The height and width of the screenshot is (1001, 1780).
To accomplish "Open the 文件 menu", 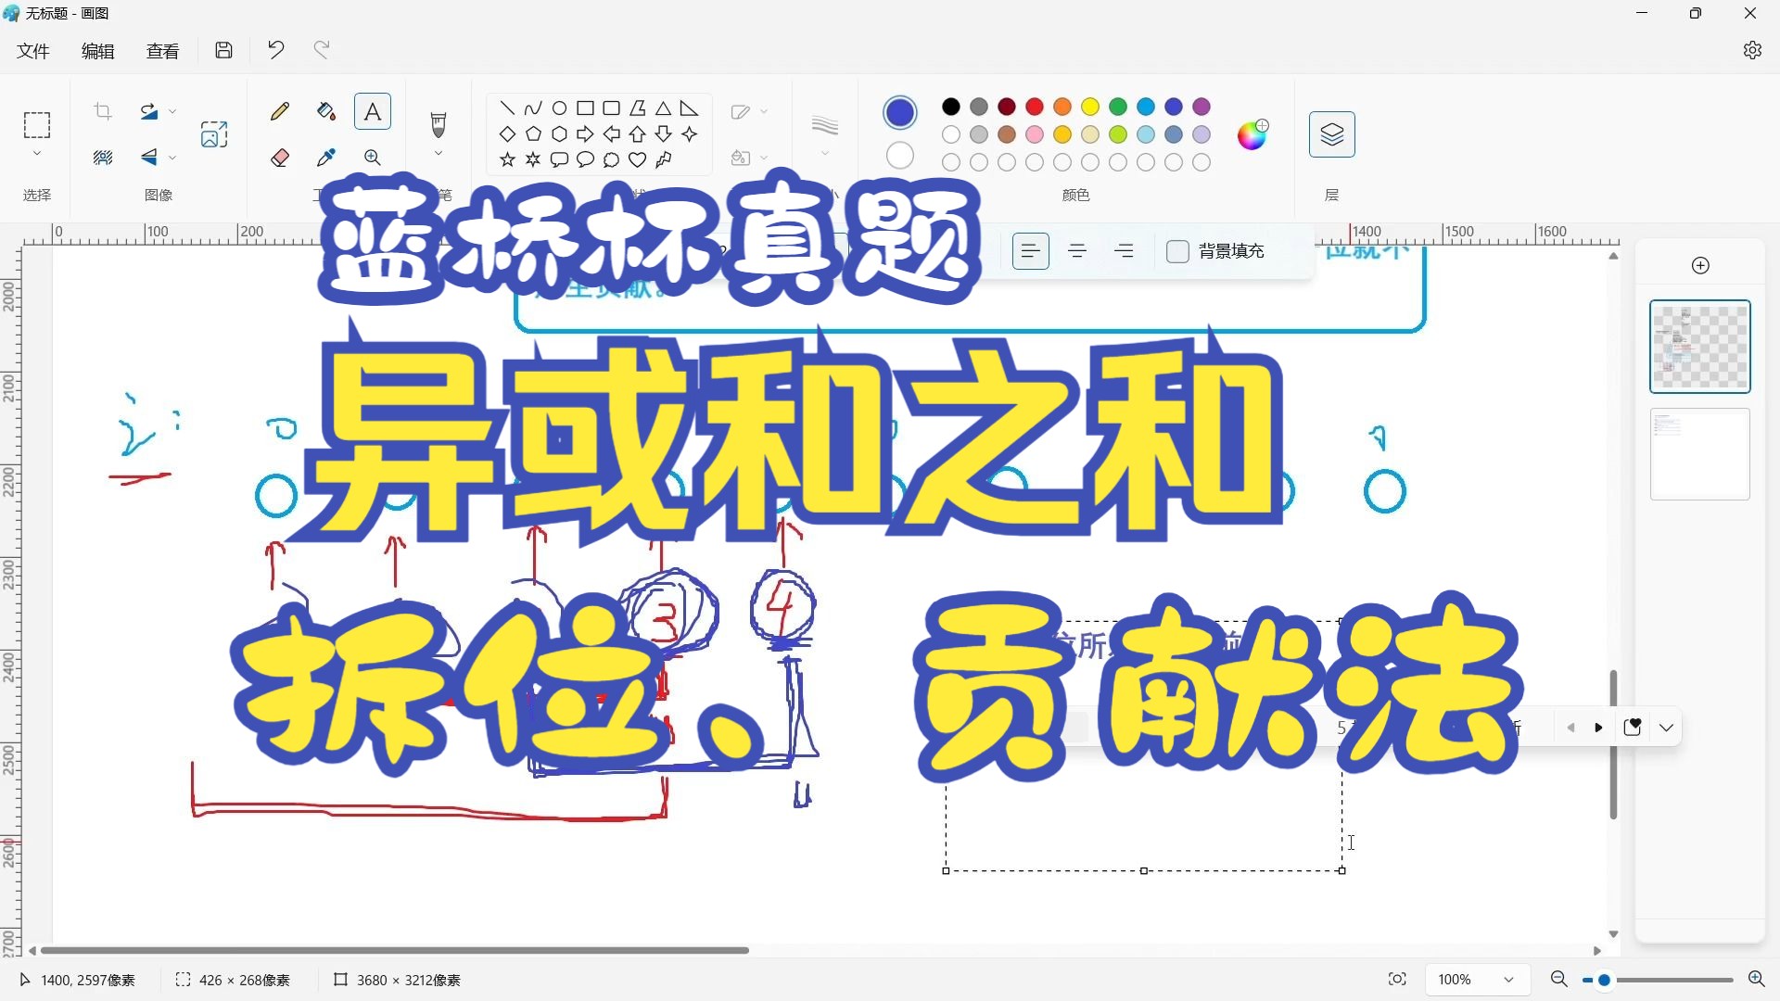I will click(x=32, y=51).
